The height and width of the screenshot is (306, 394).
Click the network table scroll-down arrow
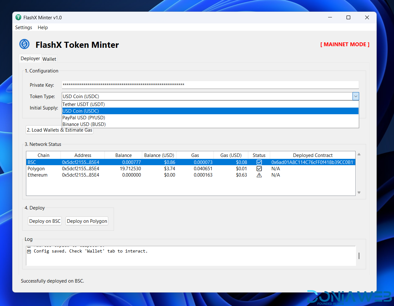359,192
